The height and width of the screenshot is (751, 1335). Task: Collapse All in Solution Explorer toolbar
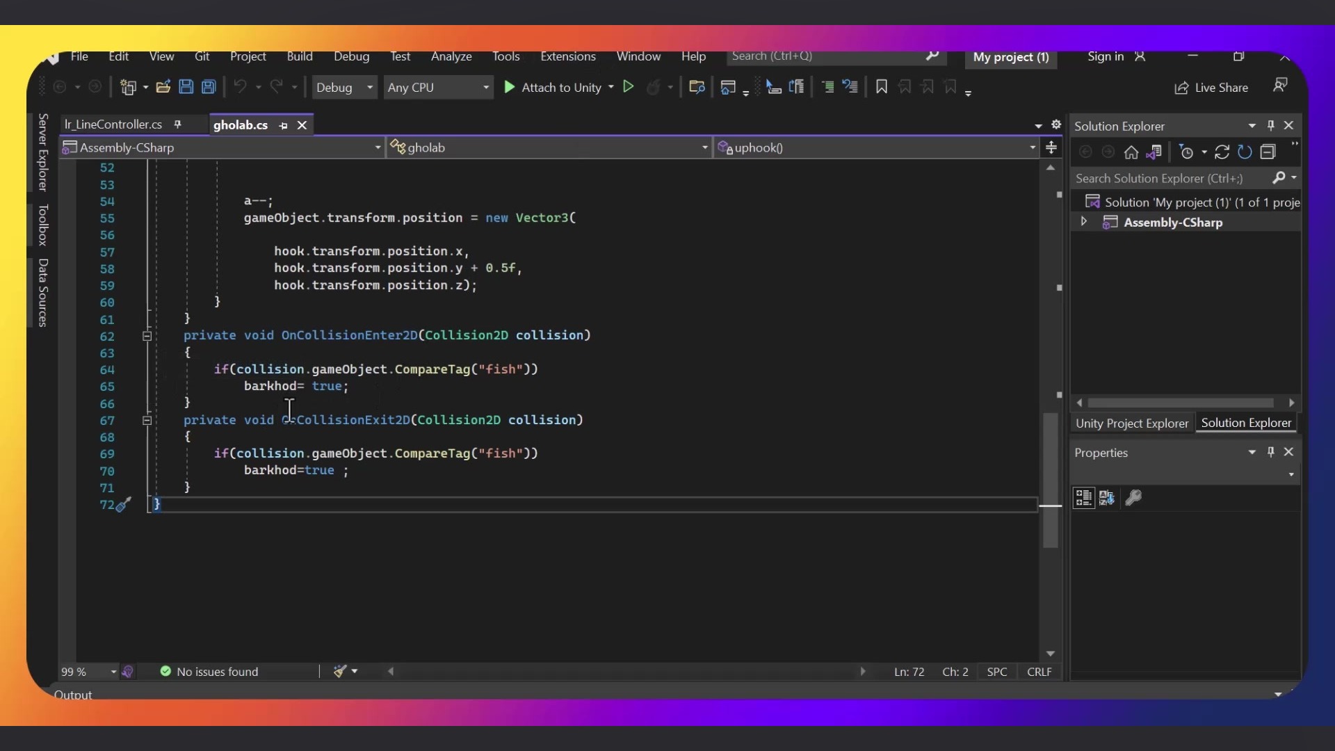[x=1268, y=152]
